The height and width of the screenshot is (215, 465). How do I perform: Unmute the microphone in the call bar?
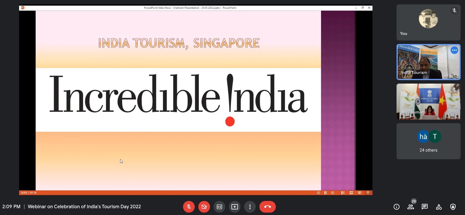click(x=189, y=207)
